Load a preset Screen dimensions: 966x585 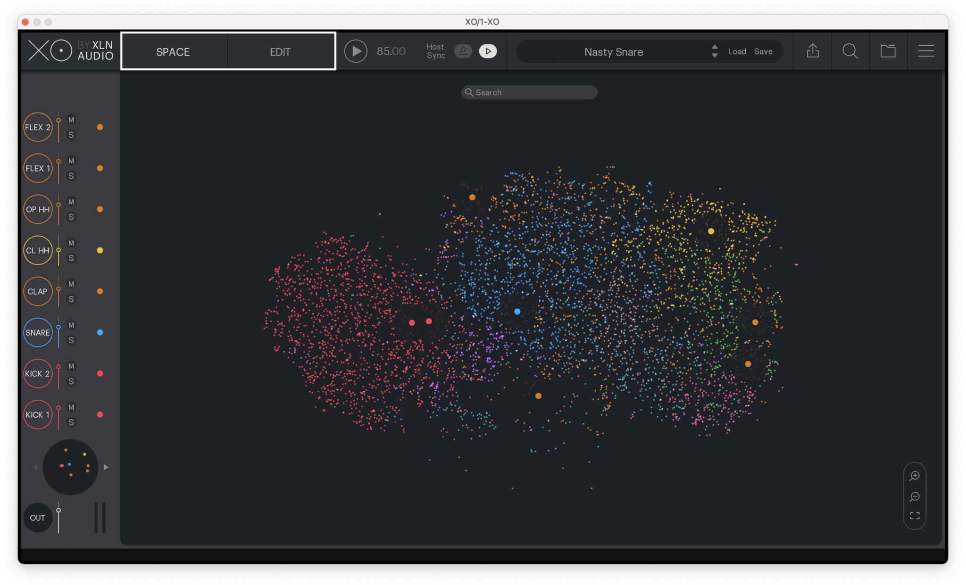pyautogui.click(x=736, y=51)
